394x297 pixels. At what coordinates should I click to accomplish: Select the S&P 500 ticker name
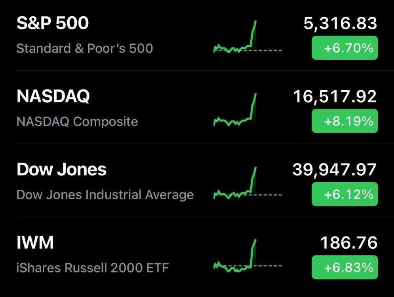point(53,23)
